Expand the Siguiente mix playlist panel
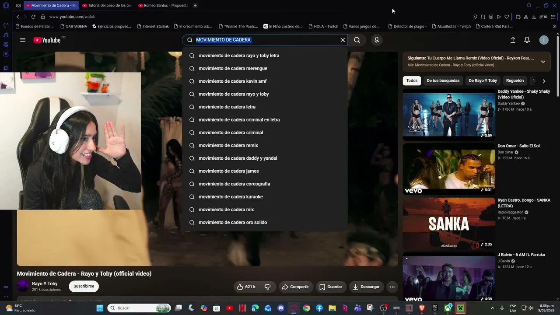 coord(543,61)
